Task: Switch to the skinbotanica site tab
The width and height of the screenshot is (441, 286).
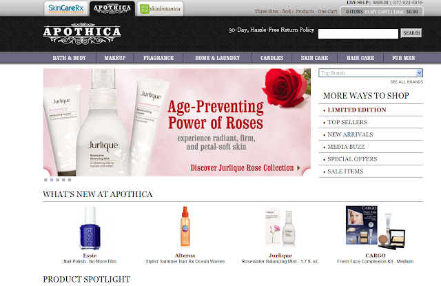Action: click(160, 9)
